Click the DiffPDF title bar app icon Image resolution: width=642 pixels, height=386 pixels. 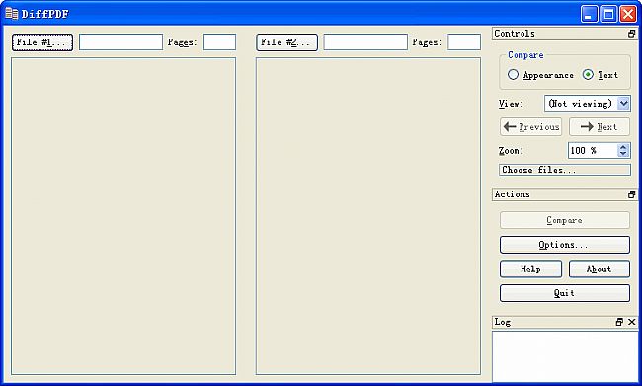(12, 14)
